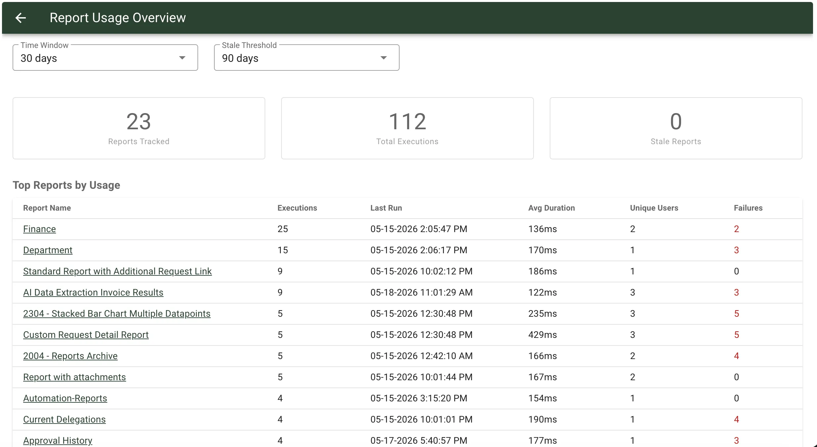The height and width of the screenshot is (447, 817).
Task: Click the Report Usage Overview title
Action: tap(118, 18)
